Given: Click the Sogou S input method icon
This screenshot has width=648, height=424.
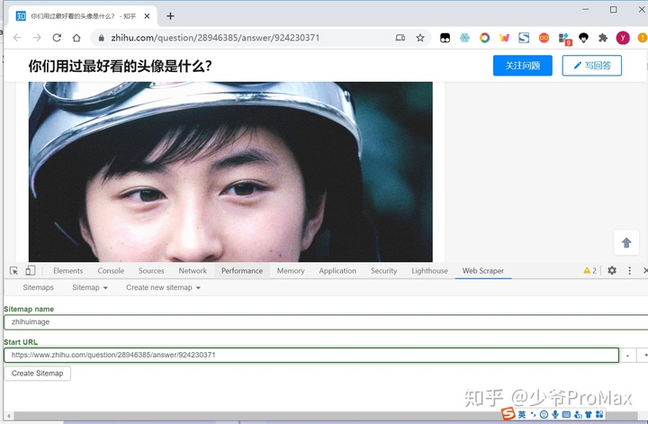Looking at the screenshot, I should (508, 413).
